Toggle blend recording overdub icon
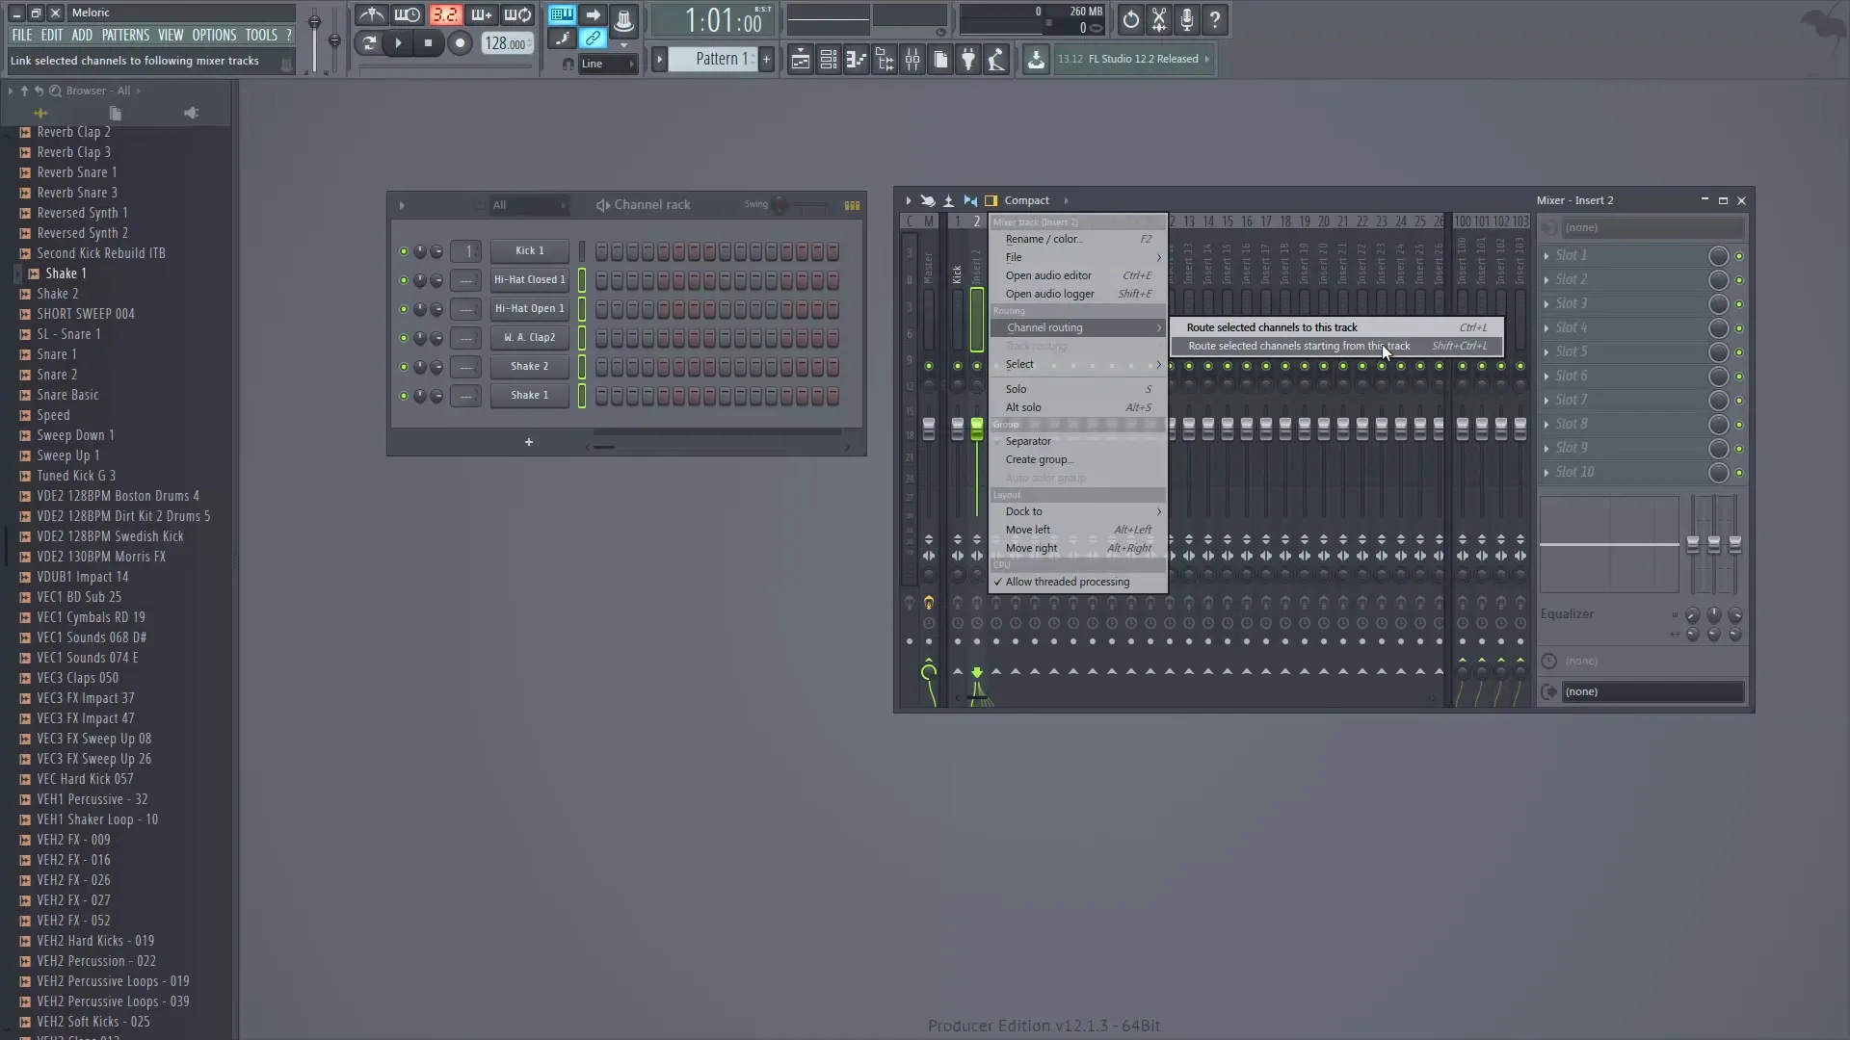Screen dimensions: 1850x1040 pos(481,15)
